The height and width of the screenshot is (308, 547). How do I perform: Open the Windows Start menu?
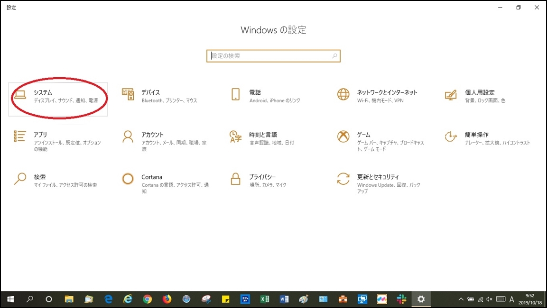coord(10,299)
